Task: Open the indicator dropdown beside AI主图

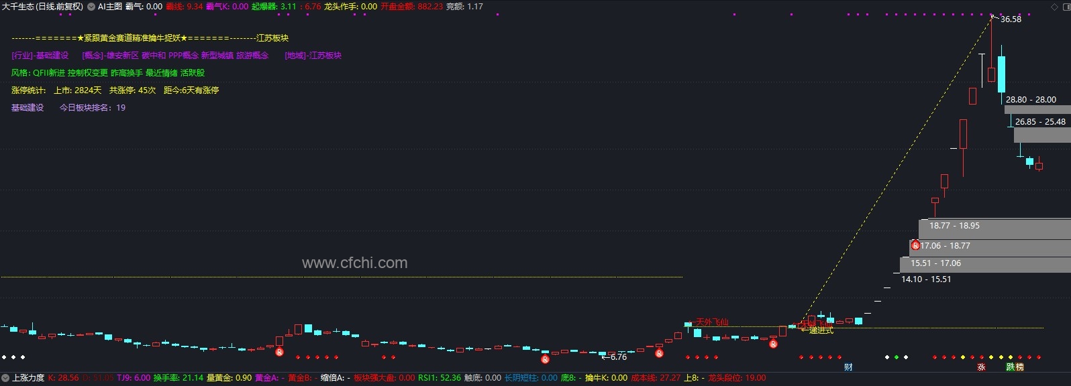Action: [91, 7]
